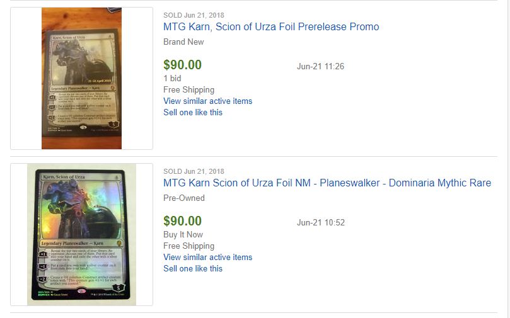Click 'Free Shipping' below Buy It Now

coord(188,246)
